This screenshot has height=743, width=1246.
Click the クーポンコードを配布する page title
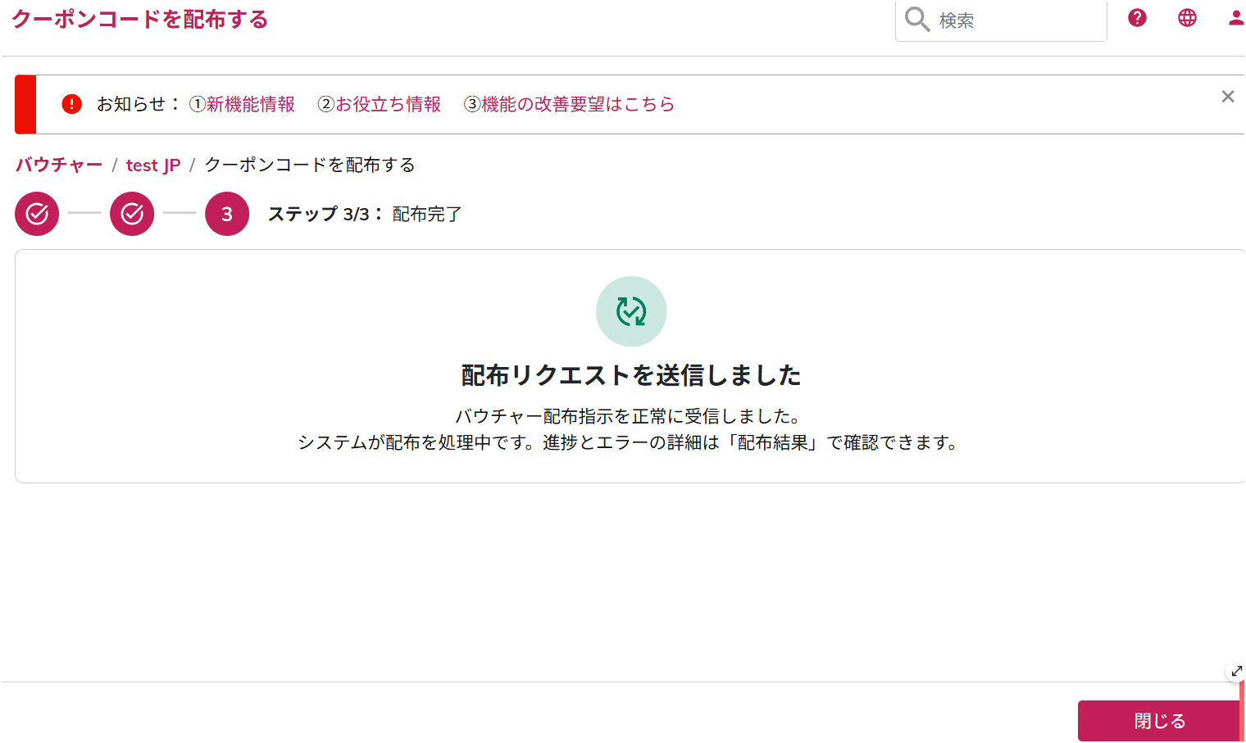click(x=139, y=20)
